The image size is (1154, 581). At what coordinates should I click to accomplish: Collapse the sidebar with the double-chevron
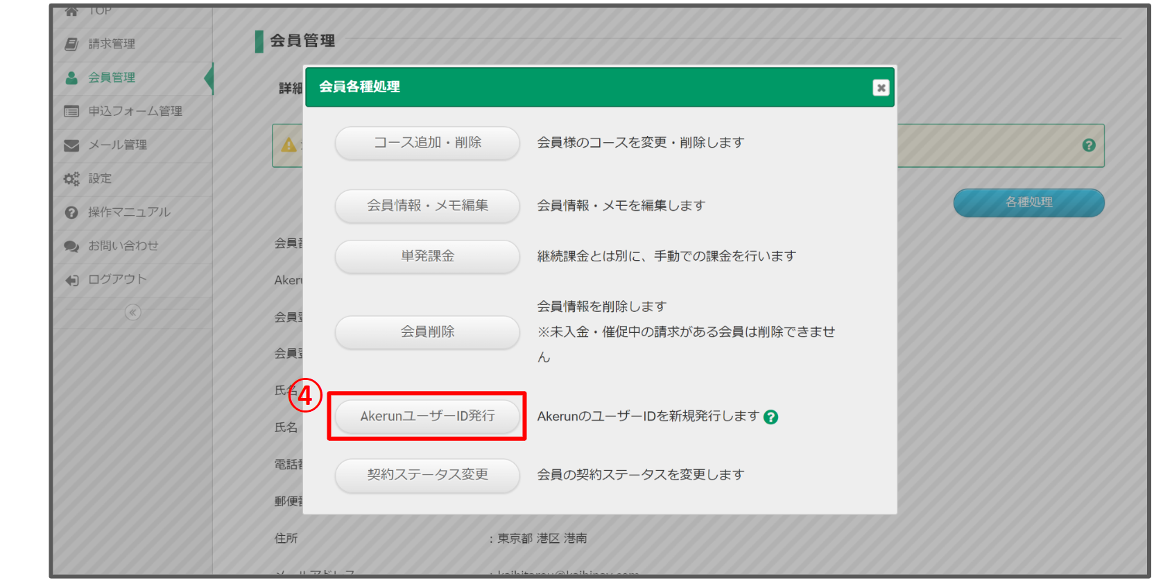[x=132, y=313]
